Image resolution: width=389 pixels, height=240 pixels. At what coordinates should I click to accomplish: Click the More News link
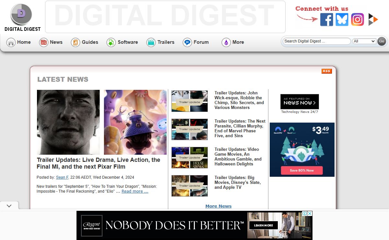click(218, 206)
